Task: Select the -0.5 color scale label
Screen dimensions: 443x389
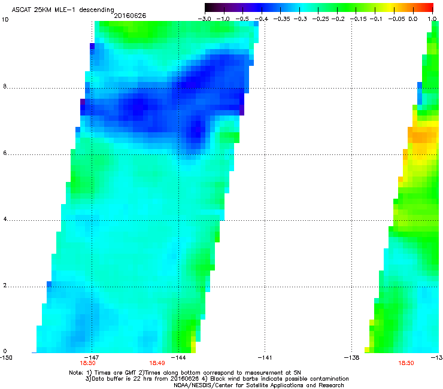Action: pyautogui.click(x=242, y=19)
